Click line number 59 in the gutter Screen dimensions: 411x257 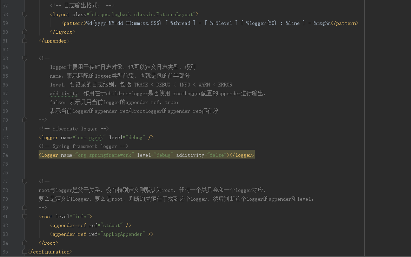coord(5,23)
